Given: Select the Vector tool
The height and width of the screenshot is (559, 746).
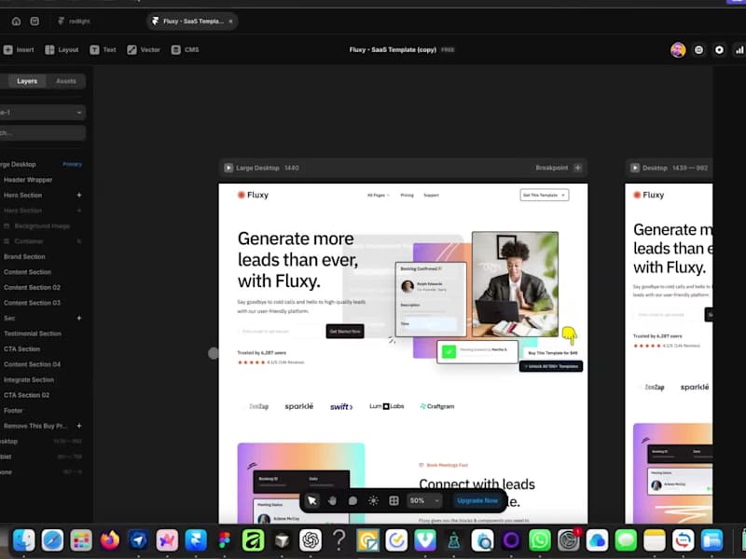Looking at the screenshot, I should (x=144, y=50).
